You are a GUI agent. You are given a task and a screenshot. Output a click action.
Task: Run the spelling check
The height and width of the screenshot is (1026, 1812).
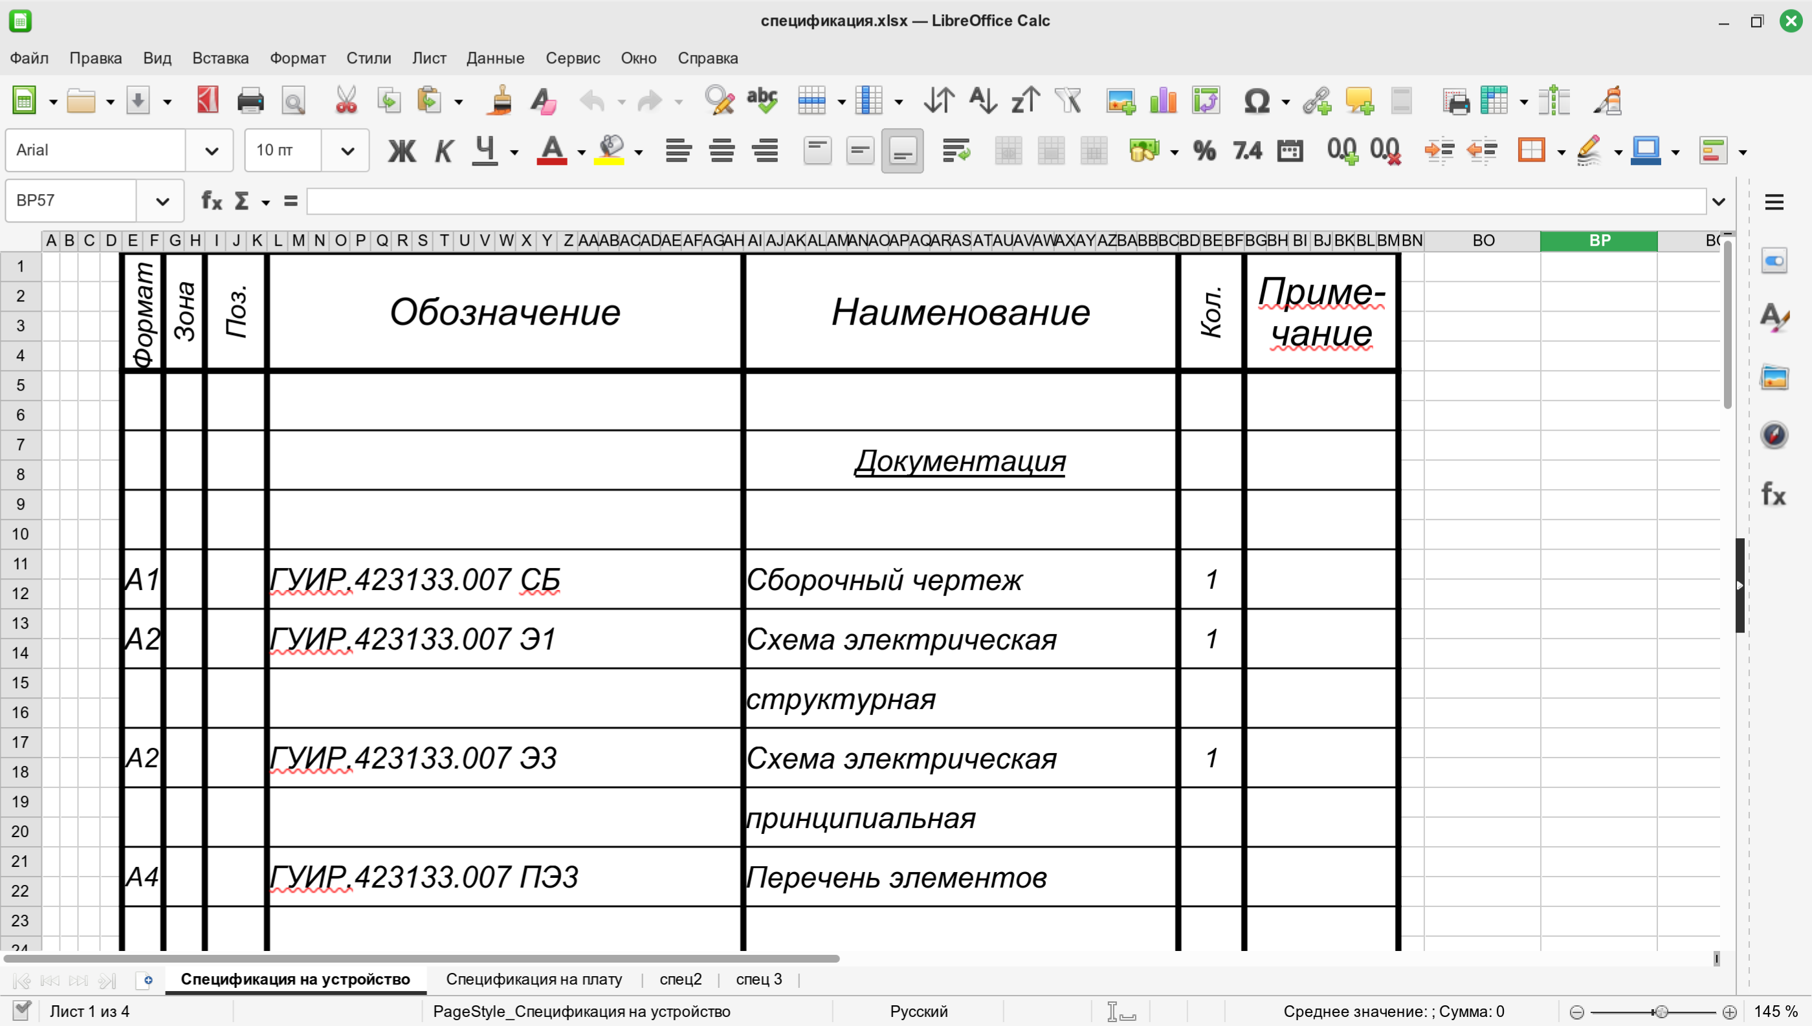762,101
